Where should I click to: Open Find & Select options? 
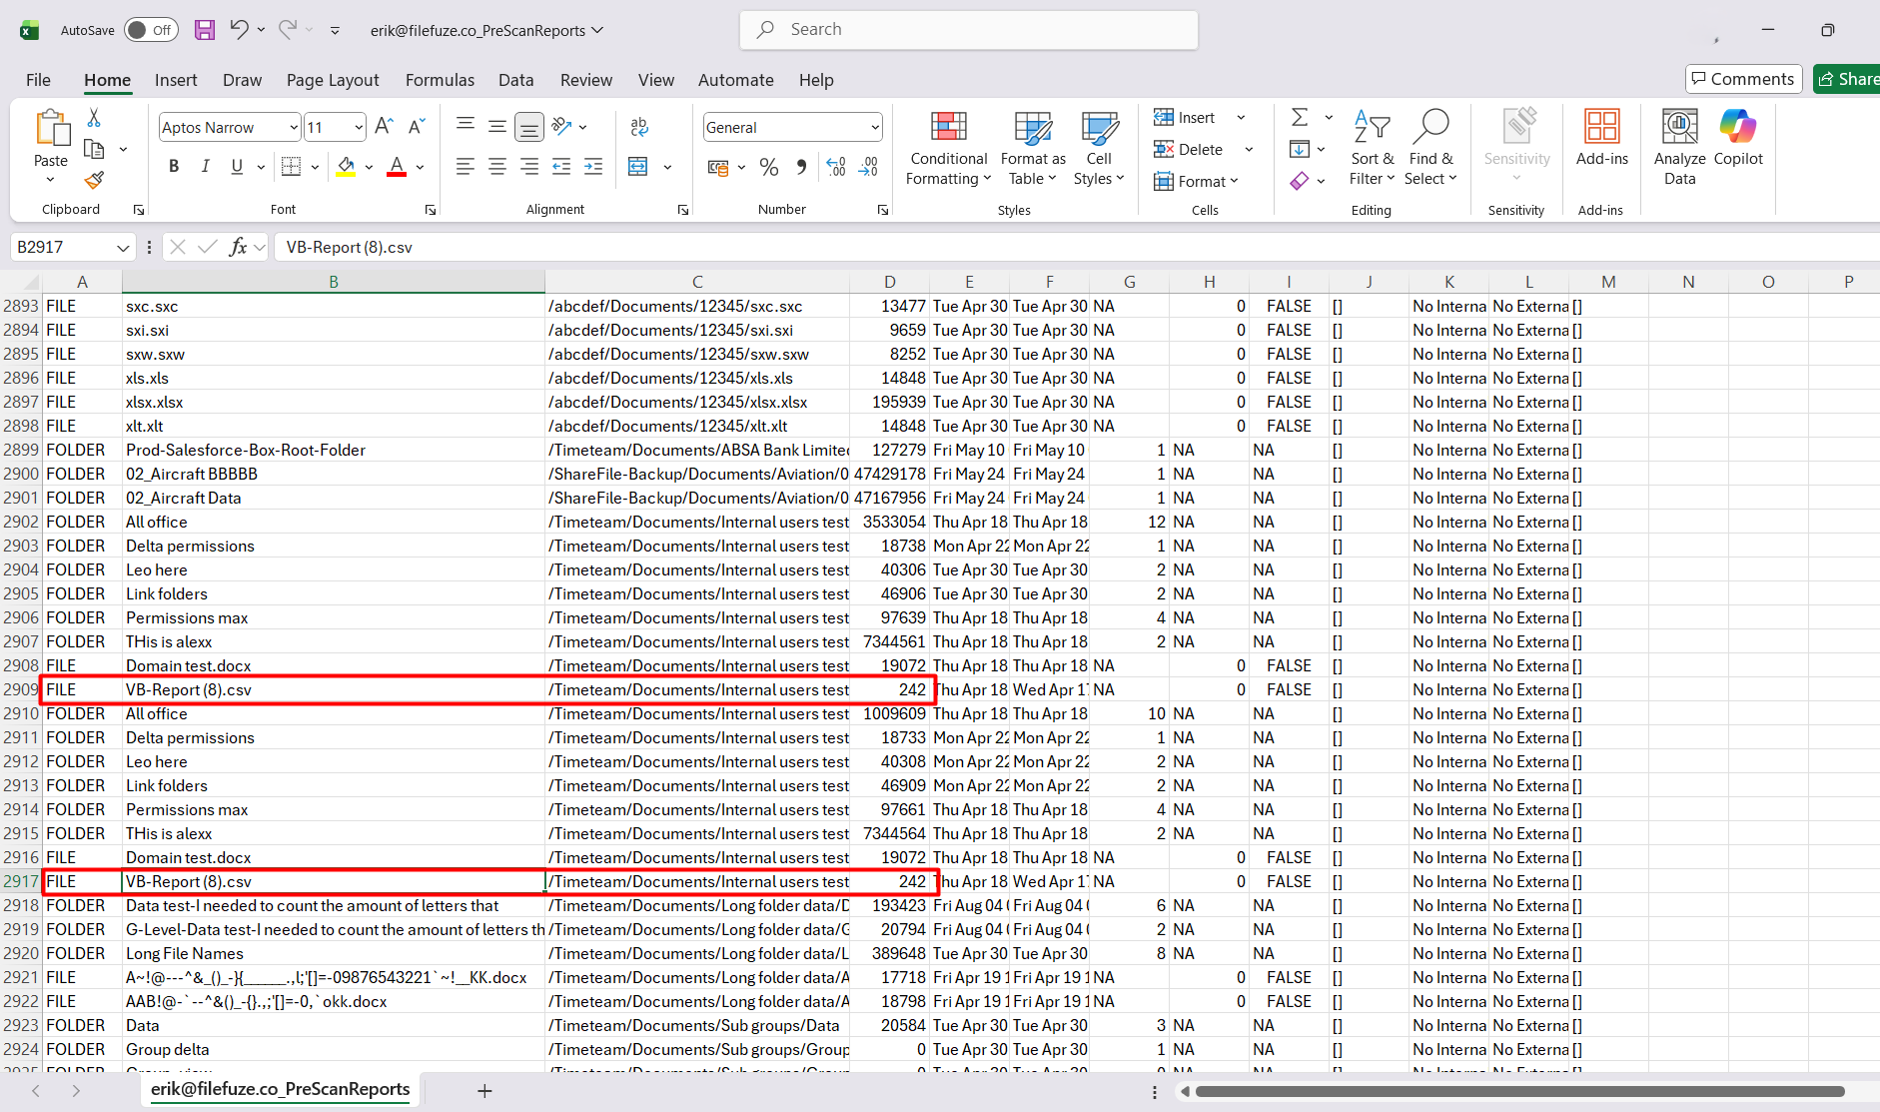click(1430, 148)
